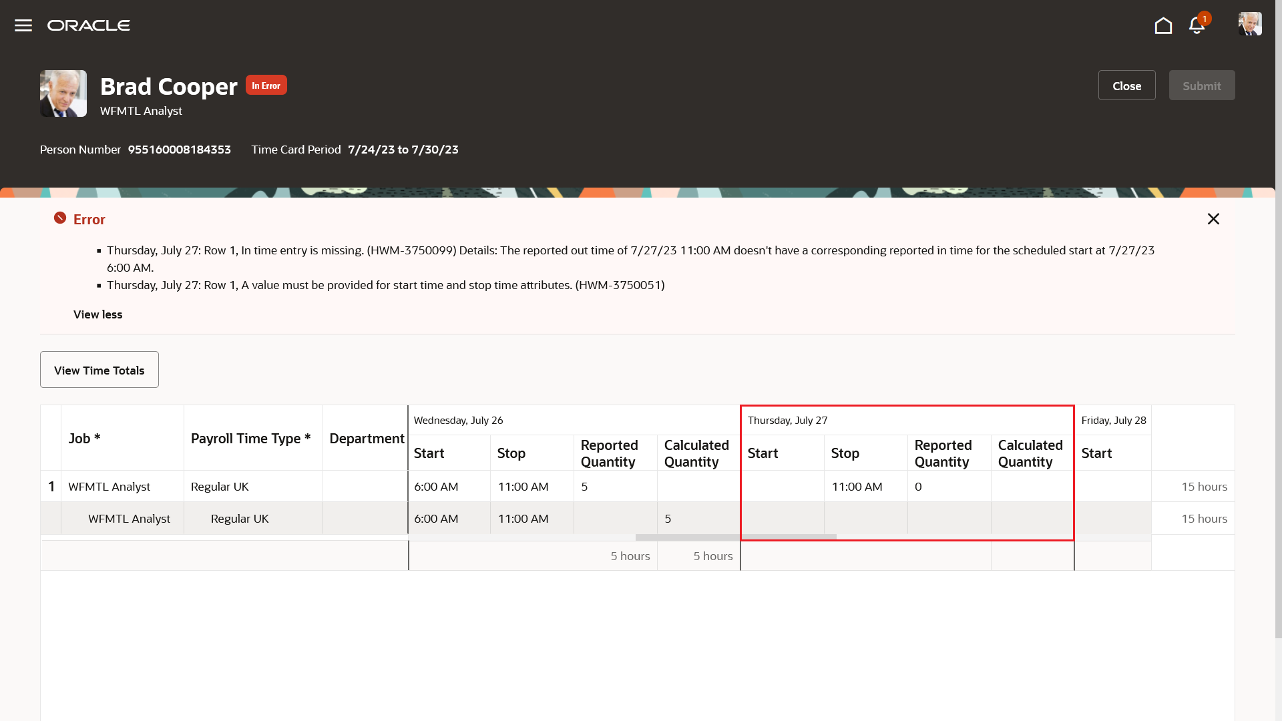Click Brad Cooper's profile photo

[63, 93]
